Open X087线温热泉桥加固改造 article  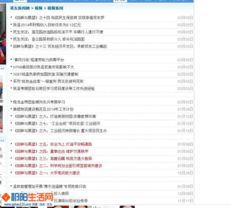tap(46, 74)
